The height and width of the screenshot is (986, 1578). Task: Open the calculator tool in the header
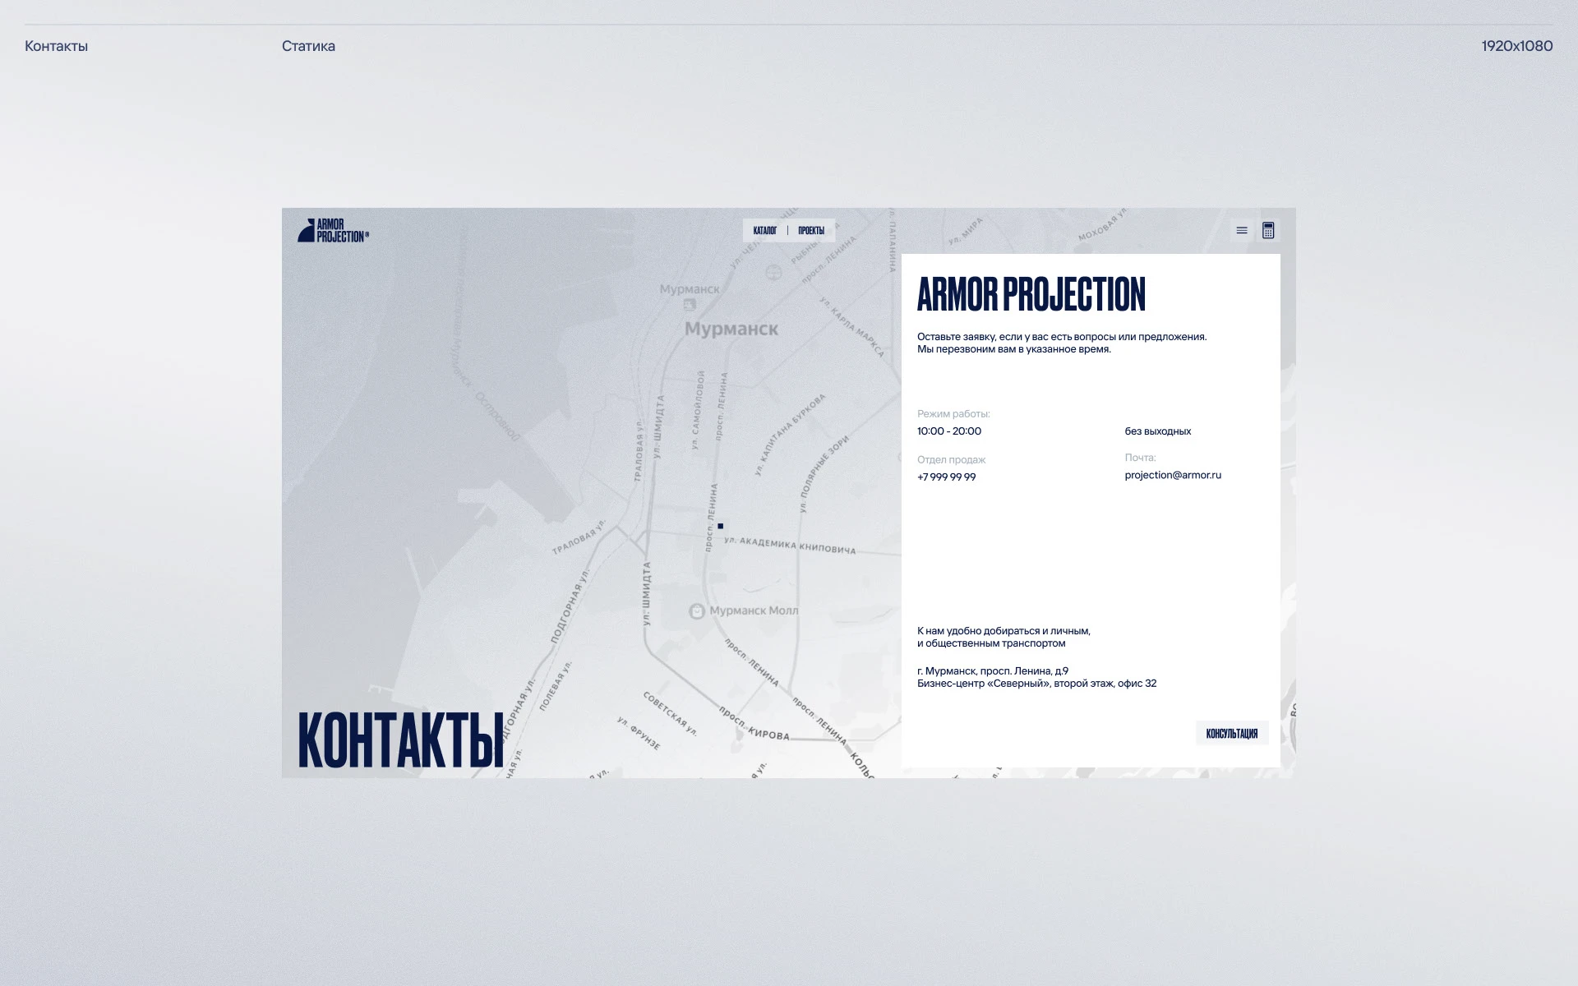point(1268,231)
